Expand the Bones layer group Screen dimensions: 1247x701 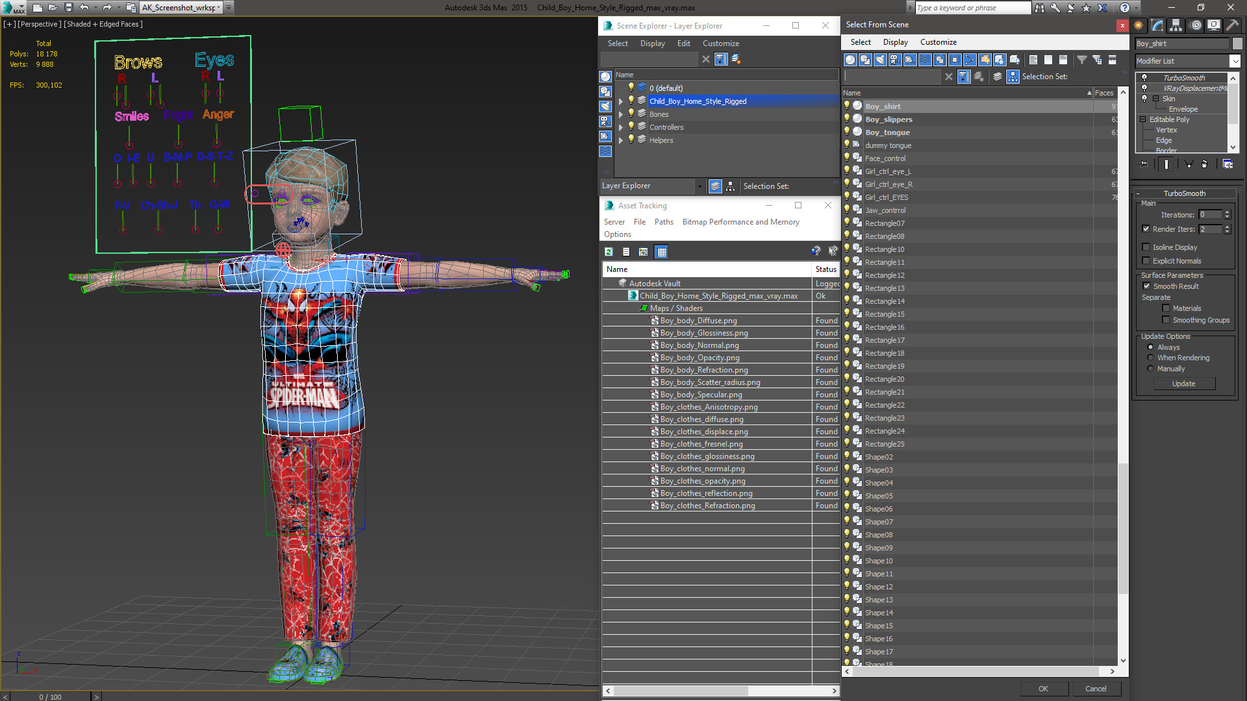(621, 114)
